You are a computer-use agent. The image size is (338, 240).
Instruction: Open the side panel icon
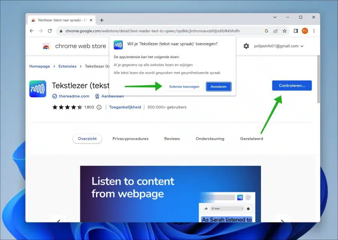click(x=296, y=31)
